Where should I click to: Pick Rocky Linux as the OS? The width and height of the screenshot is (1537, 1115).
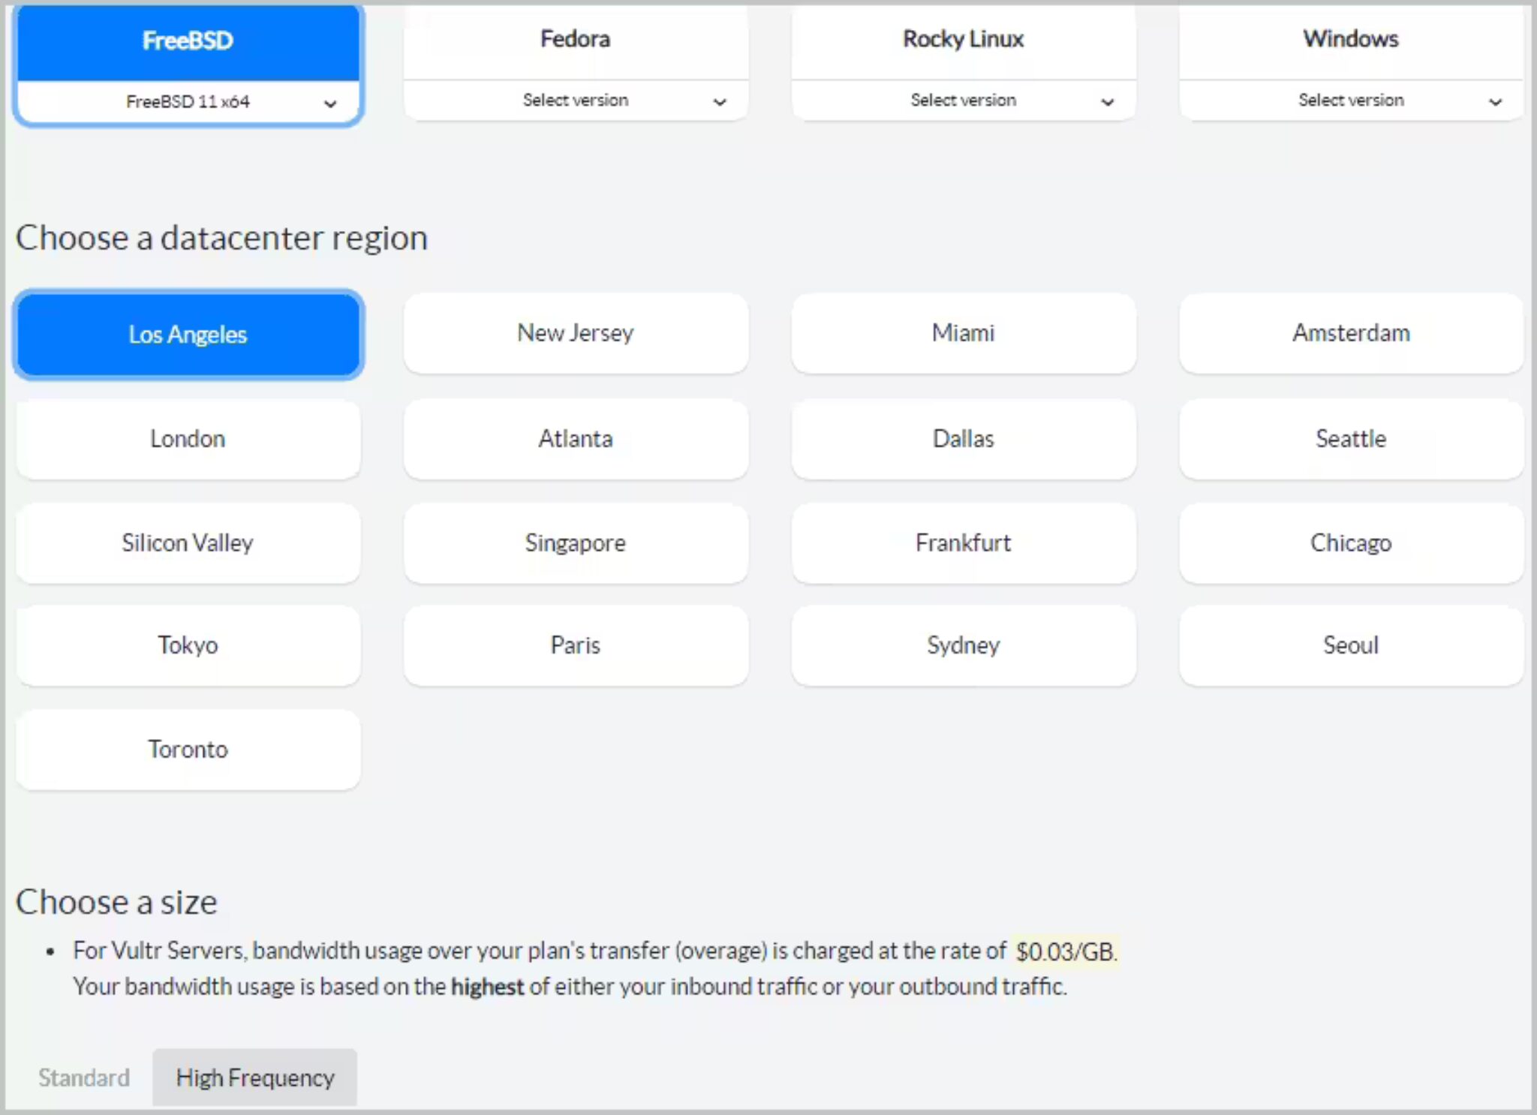pos(964,39)
